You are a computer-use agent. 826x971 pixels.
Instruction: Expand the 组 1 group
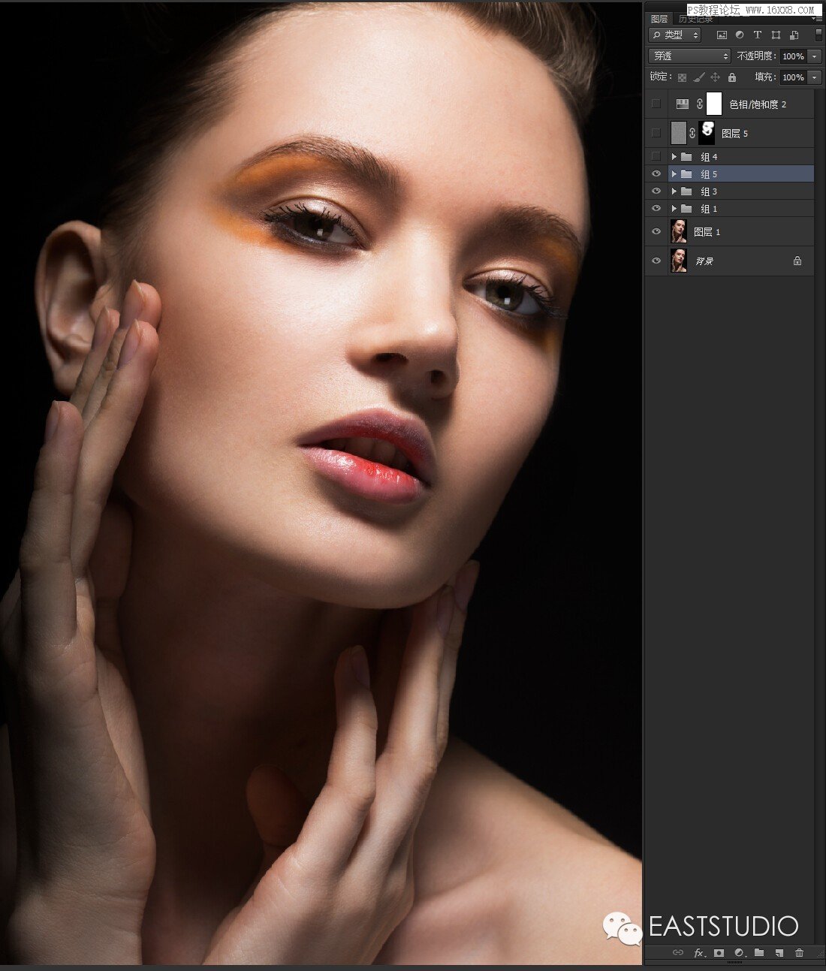coord(674,209)
